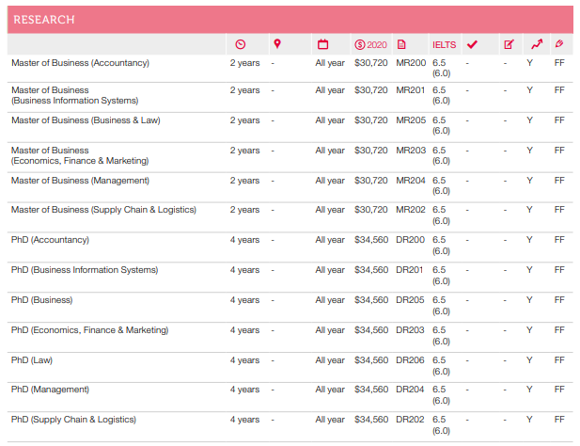The width and height of the screenshot is (580, 446).
Task: Click the location pin icon
Action: pos(276,44)
